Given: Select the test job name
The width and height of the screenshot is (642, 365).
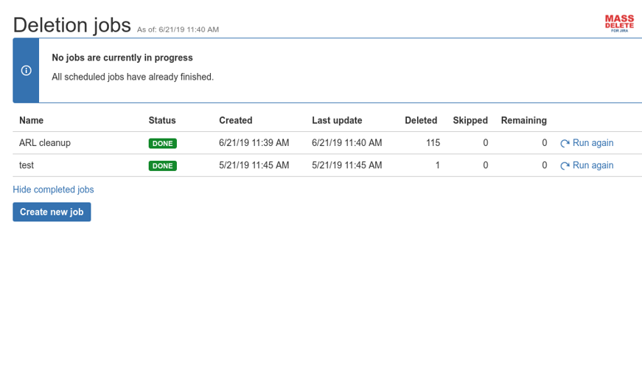Looking at the screenshot, I should pyautogui.click(x=27, y=165).
